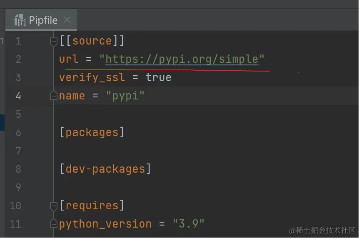Click fold end marker beside name line
Screen dimensions: 359x238
tap(53, 96)
